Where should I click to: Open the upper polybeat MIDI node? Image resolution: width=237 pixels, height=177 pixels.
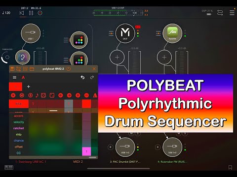pyautogui.click(x=79, y=40)
